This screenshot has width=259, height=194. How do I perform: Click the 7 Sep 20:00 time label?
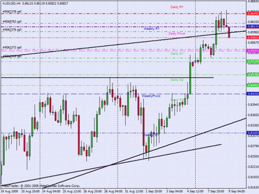coord(216,192)
